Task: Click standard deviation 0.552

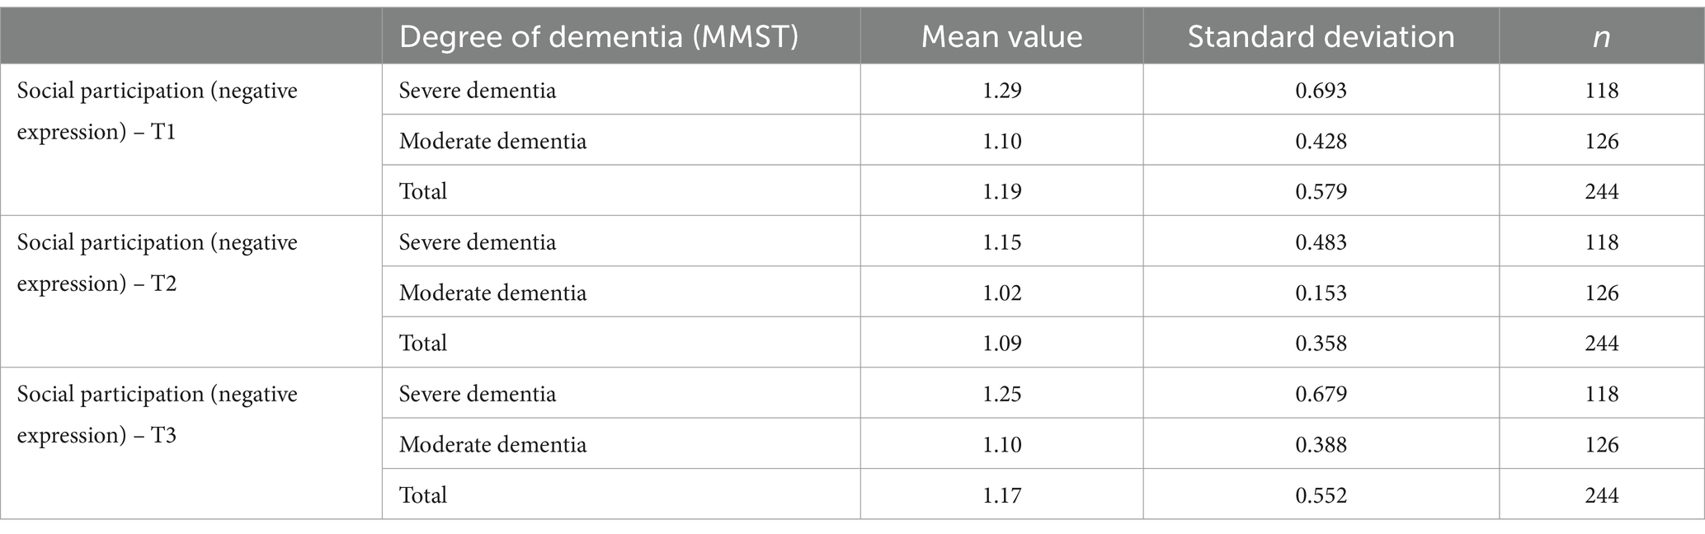Action: (1321, 494)
